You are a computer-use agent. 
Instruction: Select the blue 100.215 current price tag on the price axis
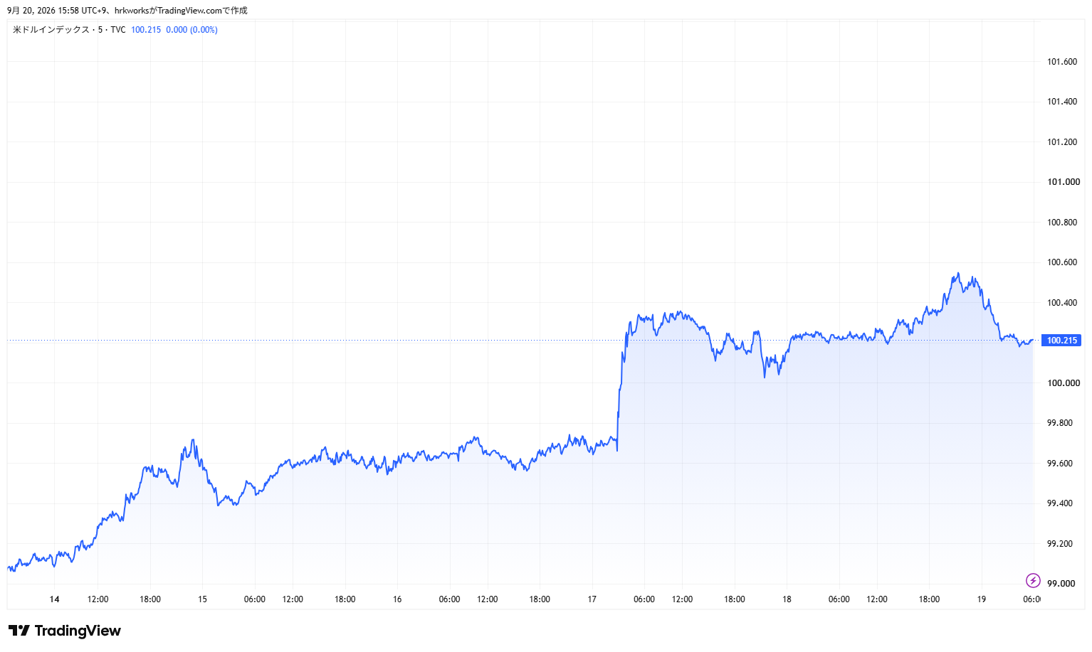pos(1061,341)
